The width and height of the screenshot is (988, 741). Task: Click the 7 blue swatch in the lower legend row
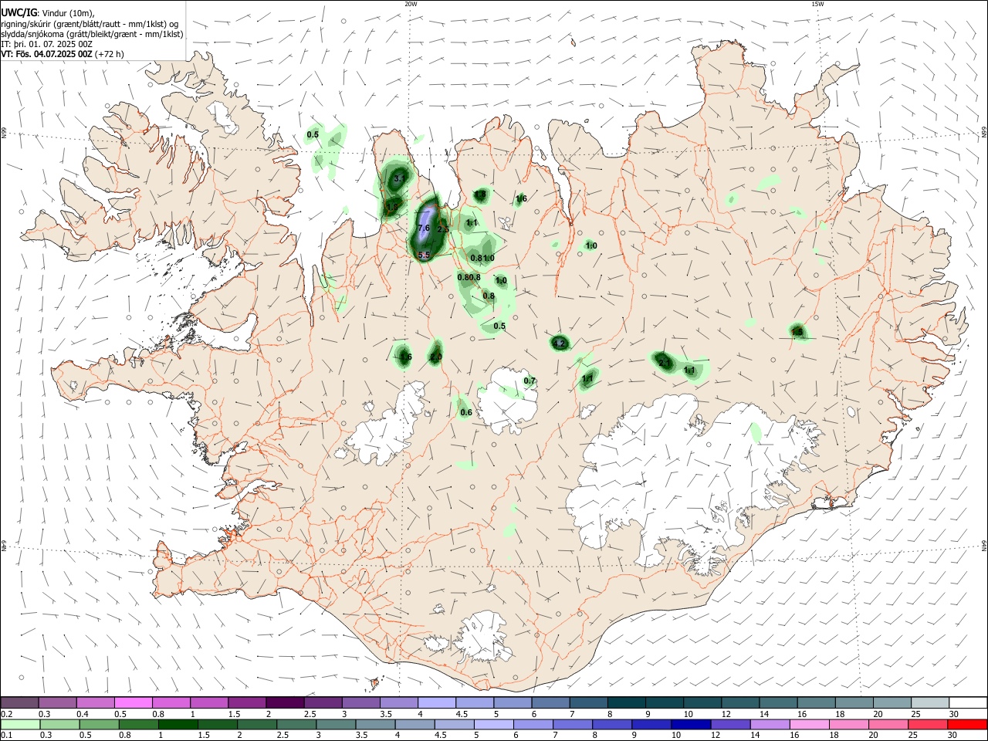coord(573,724)
